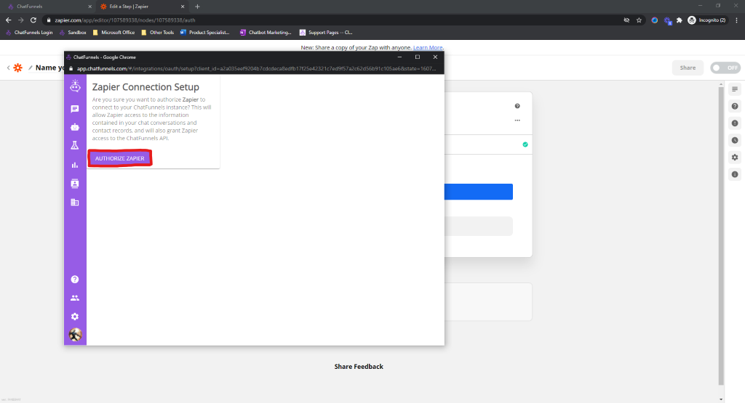The image size is (745, 403).
Task: Open a new browser tab
Action: point(197,7)
